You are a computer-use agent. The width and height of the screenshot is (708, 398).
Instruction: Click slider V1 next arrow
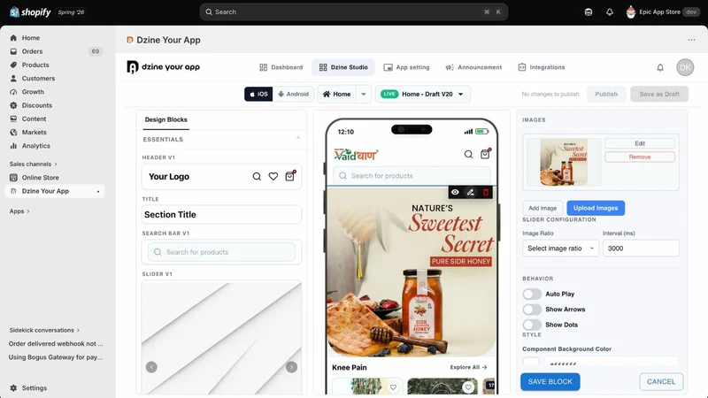click(292, 367)
